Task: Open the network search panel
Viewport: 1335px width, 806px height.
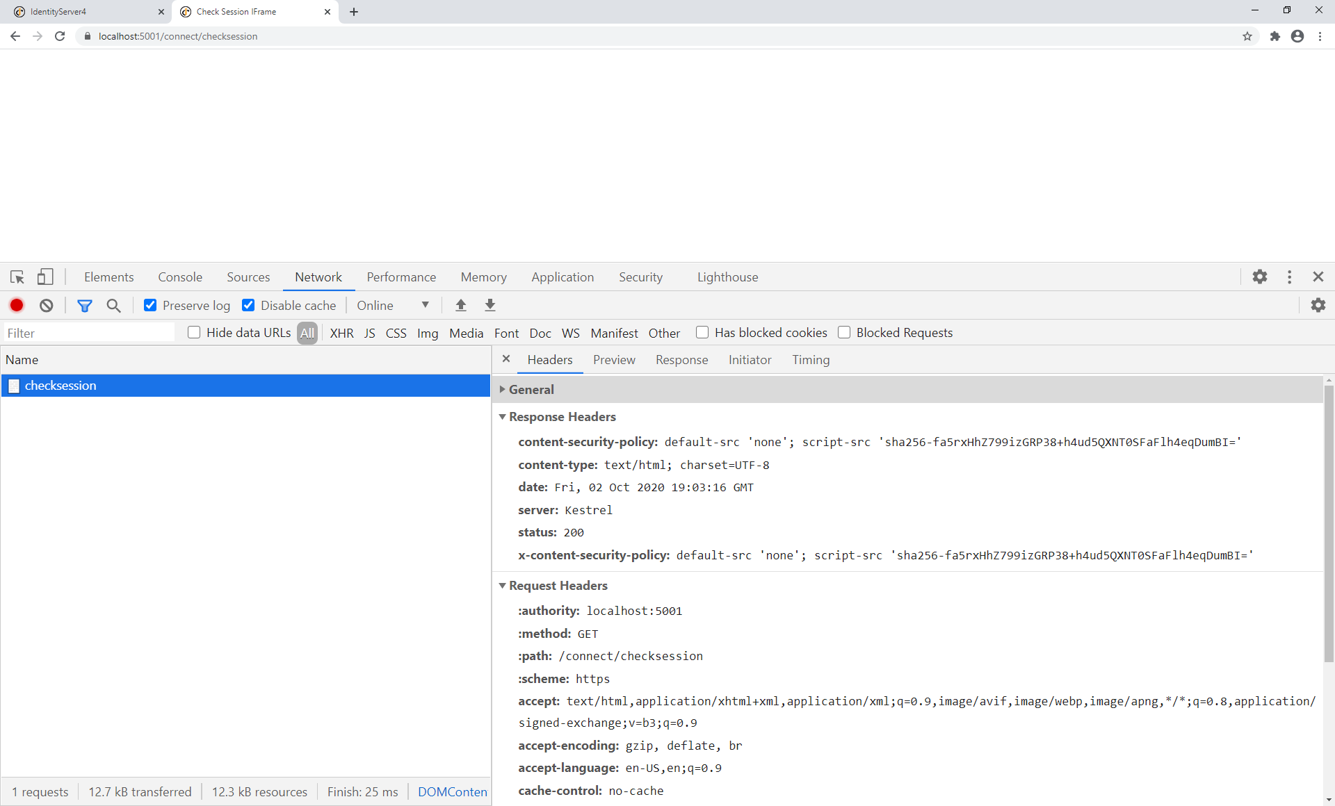Action: click(114, 305)
